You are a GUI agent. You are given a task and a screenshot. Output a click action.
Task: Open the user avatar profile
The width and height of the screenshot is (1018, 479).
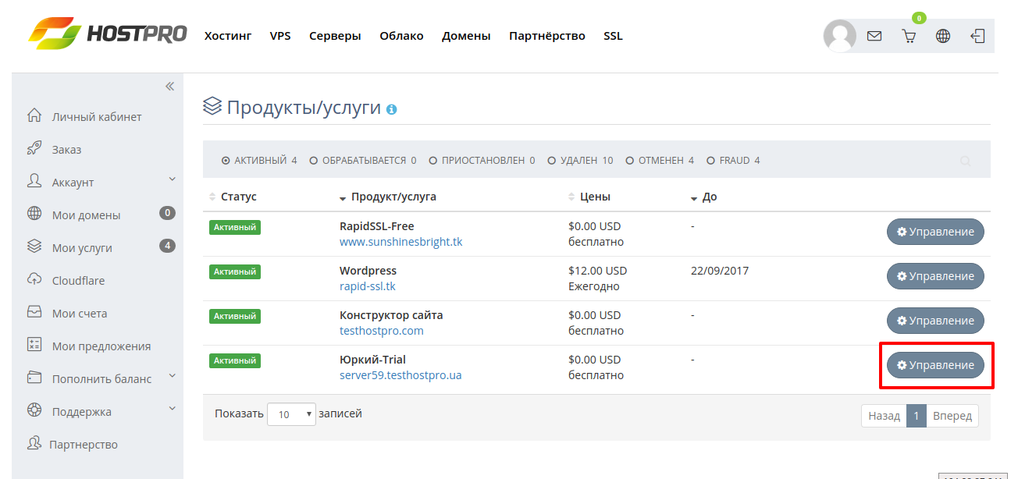[x=840, y=36]
